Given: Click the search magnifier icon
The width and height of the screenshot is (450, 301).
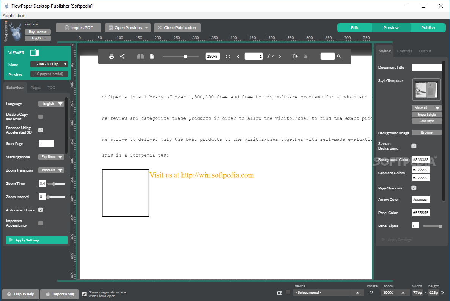Looking at the screenshot, I should (339, 56).
